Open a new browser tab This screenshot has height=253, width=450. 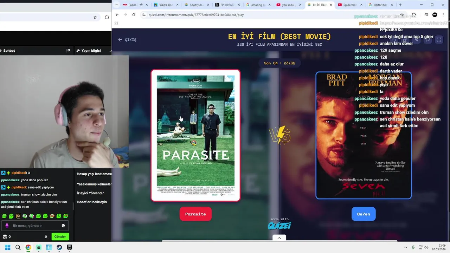pos(400,5)
